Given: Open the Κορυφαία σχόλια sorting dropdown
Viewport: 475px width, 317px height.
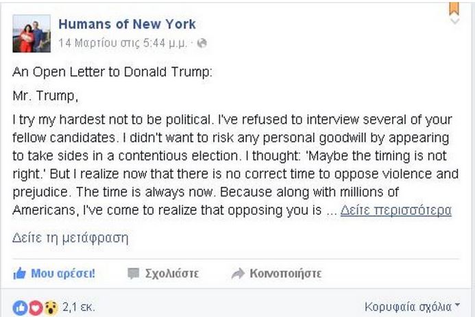Looking at the screenshot, I should [x=412, y=306].
